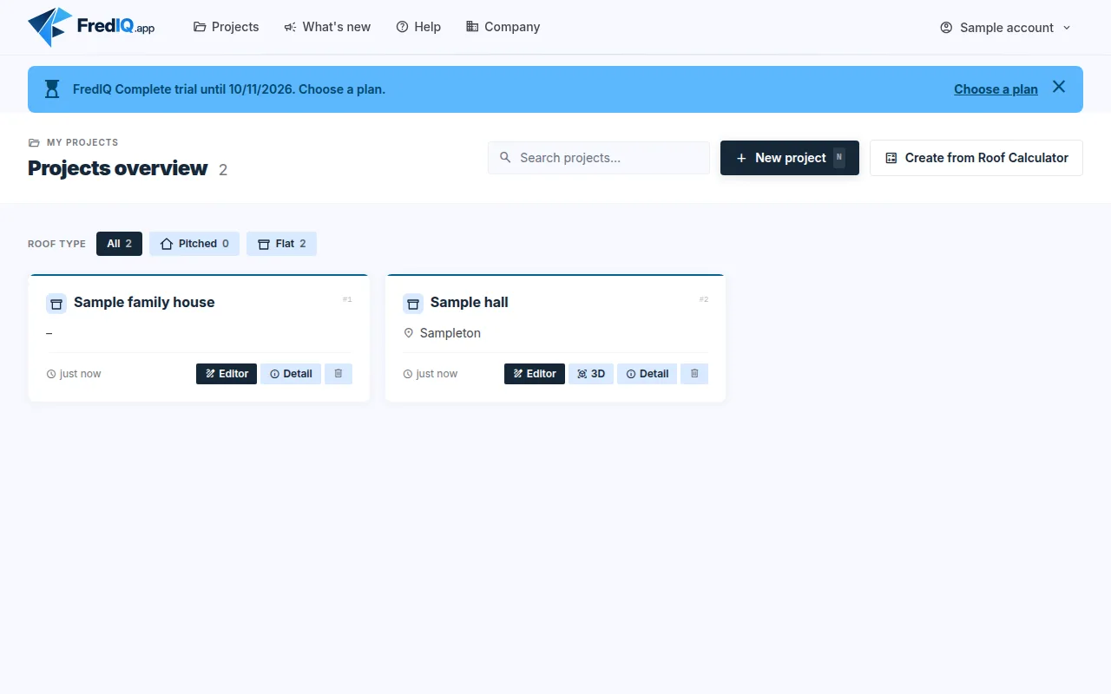Create a New project
1111x694 pixels.
[790, 158]
